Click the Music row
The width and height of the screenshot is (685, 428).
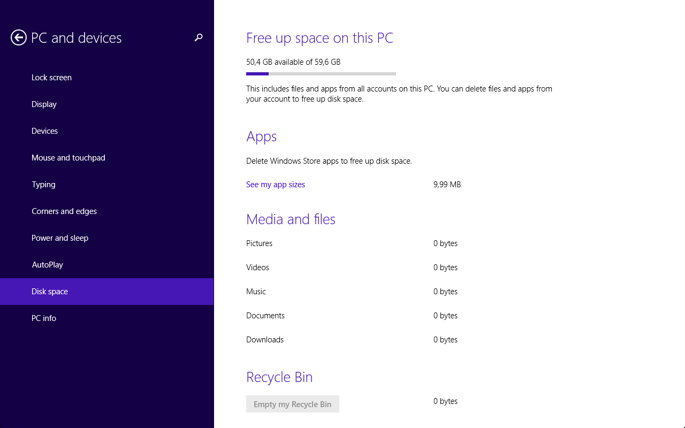tap(352, 292)
